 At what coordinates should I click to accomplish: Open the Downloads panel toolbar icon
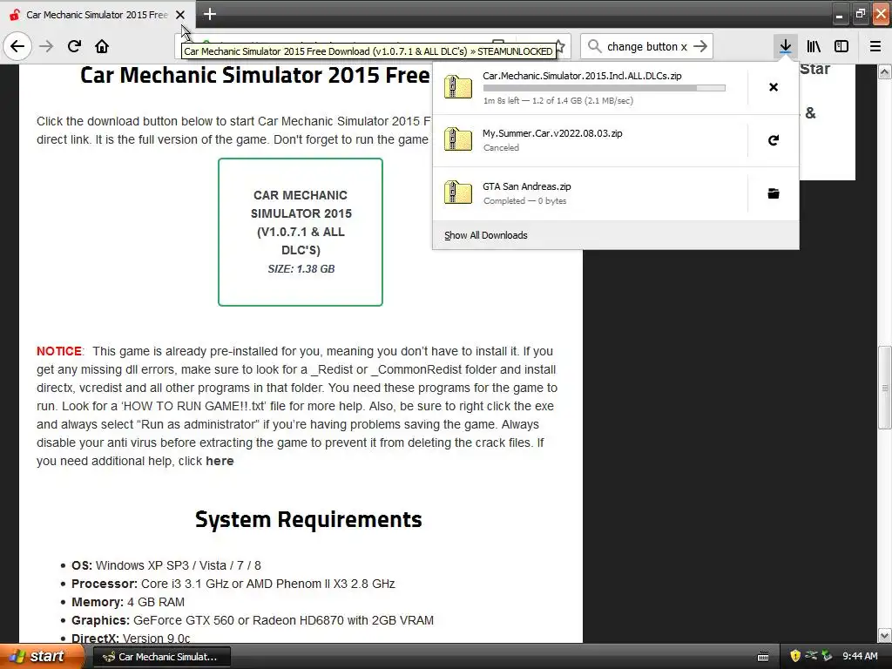click(785, 46)
